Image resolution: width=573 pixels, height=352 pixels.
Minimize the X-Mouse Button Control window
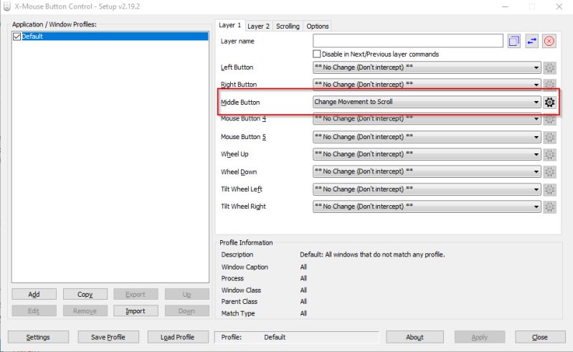click(505, 6)
